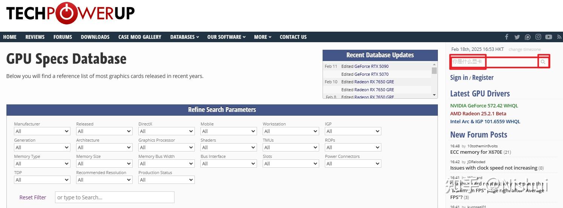Expand the Our Software menu
Viewport: 563px width, 208px height.
[x=226, y=37]
